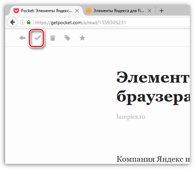Open the tag editor via the tag icon
195x169 pixels.
pos(67,38)
